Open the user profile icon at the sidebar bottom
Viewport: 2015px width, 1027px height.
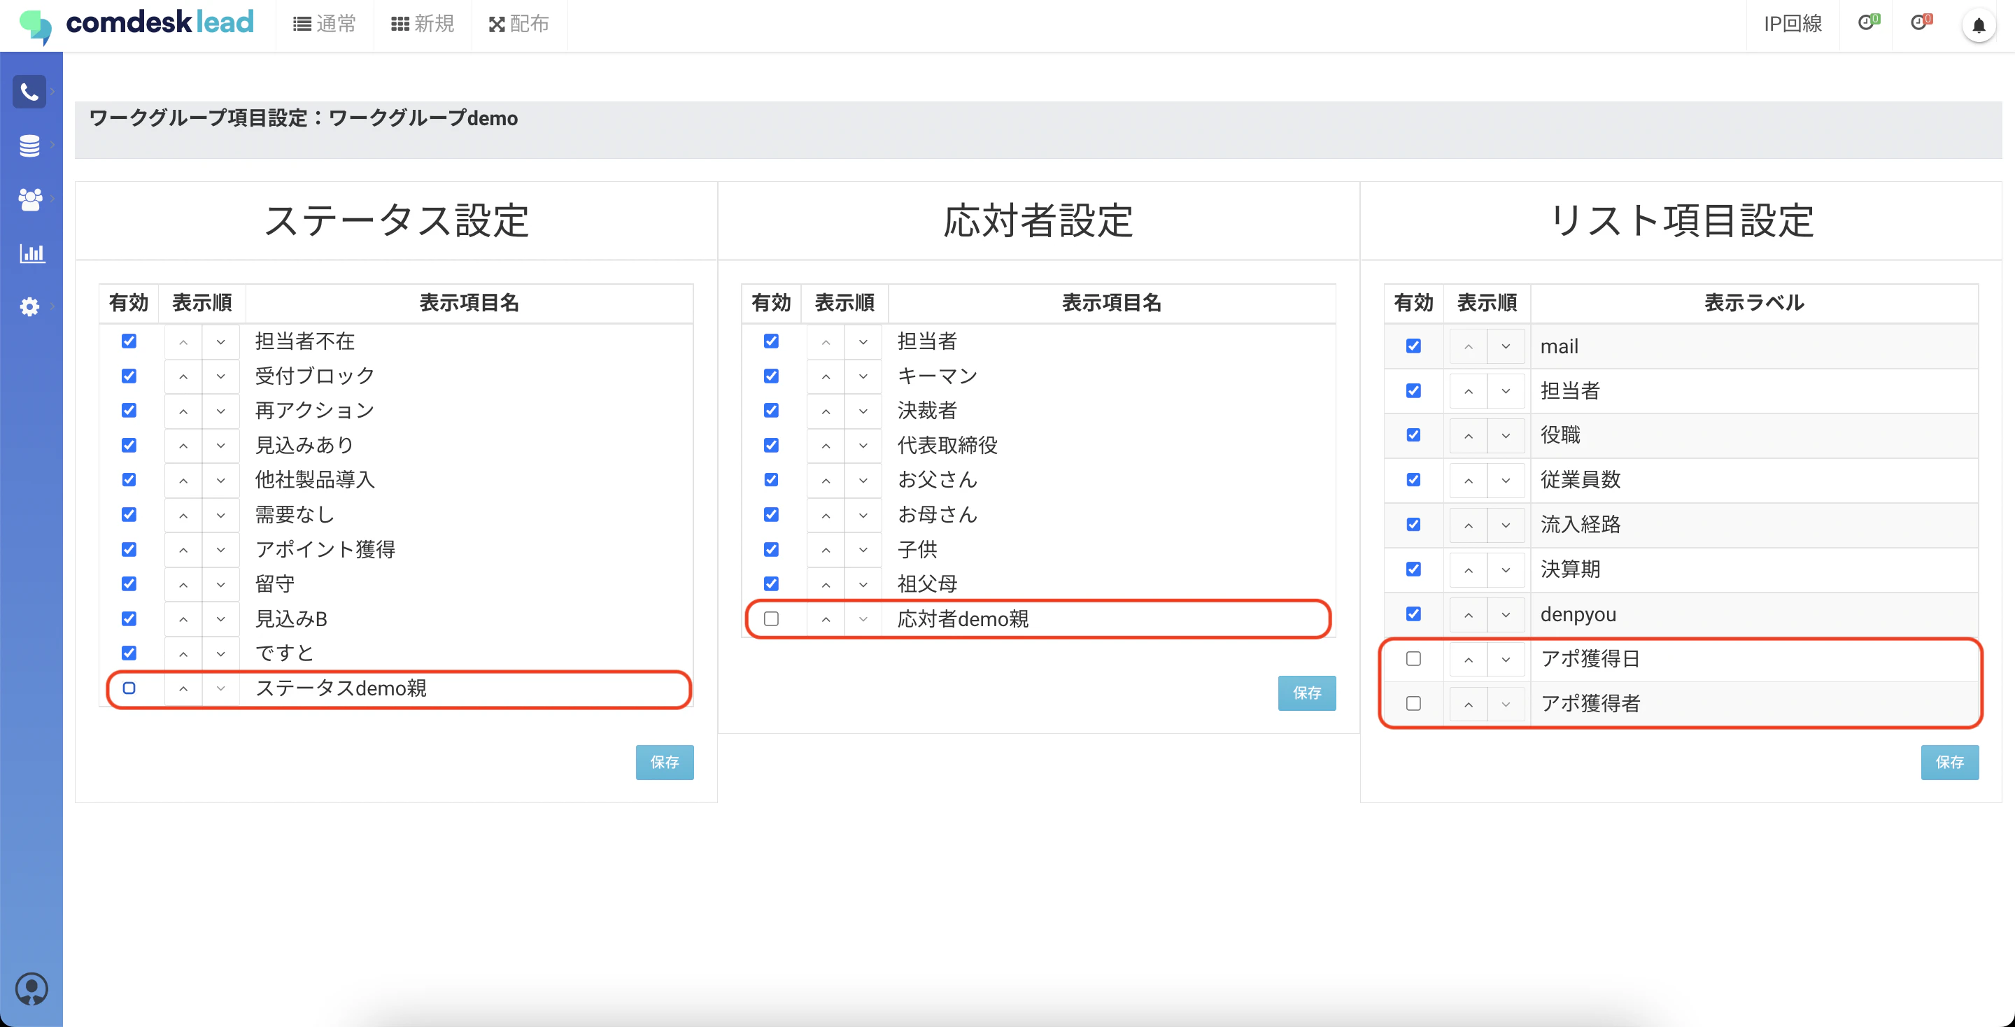pos(31,988)
